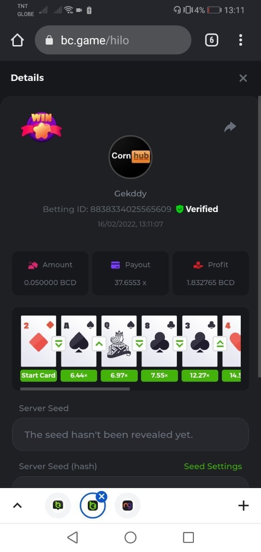Move the card history horizontal scrollbar
This screenshot has width=261, height=552.
pyautogui.click(x=75, y=389)
